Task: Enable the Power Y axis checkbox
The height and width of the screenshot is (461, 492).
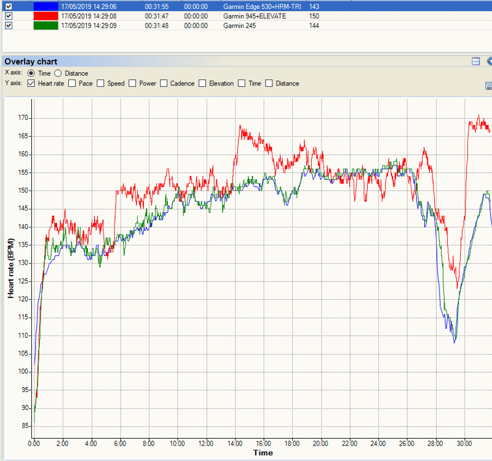Action: pos(132,83)
